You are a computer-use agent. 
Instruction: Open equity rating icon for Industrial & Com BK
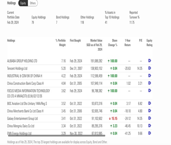point(149,76)
